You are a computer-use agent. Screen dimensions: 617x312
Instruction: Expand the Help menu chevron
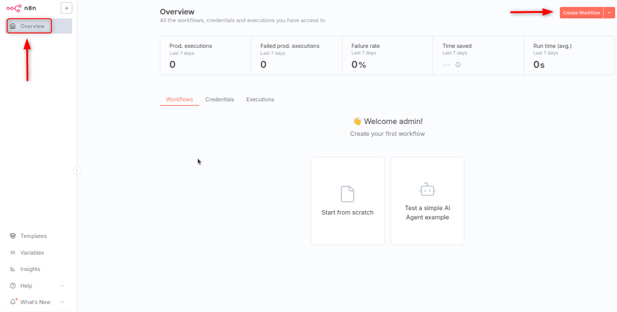pyautogui.click(x=62, y=286)
